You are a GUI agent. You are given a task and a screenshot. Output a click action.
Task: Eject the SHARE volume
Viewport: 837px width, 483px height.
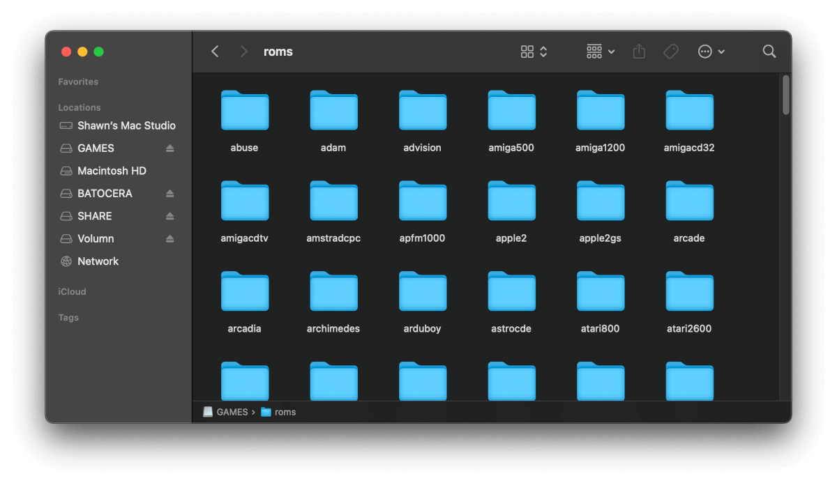(x=169, y=216)
